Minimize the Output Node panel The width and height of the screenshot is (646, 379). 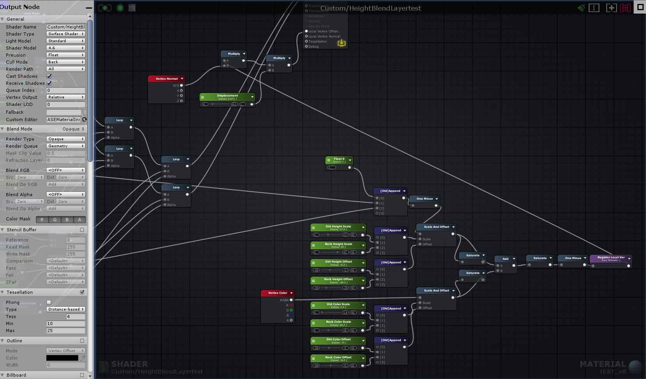coord(89,7)
